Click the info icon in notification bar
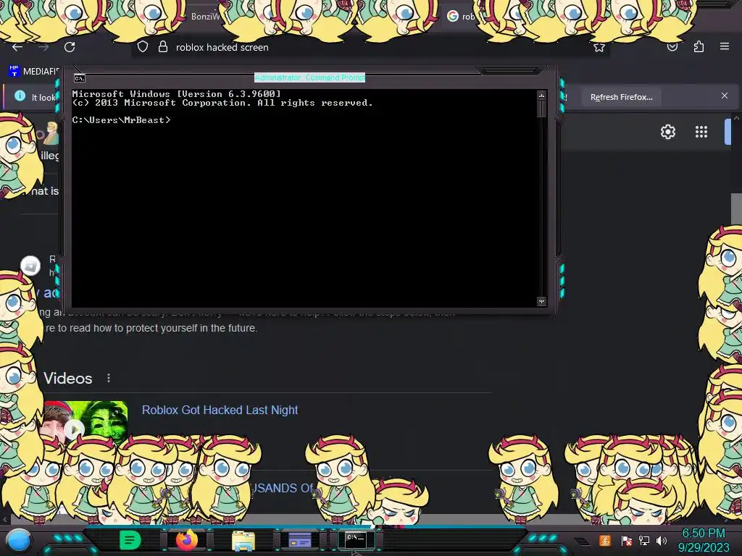Screen dimensions: 742x556 [20, 96]
